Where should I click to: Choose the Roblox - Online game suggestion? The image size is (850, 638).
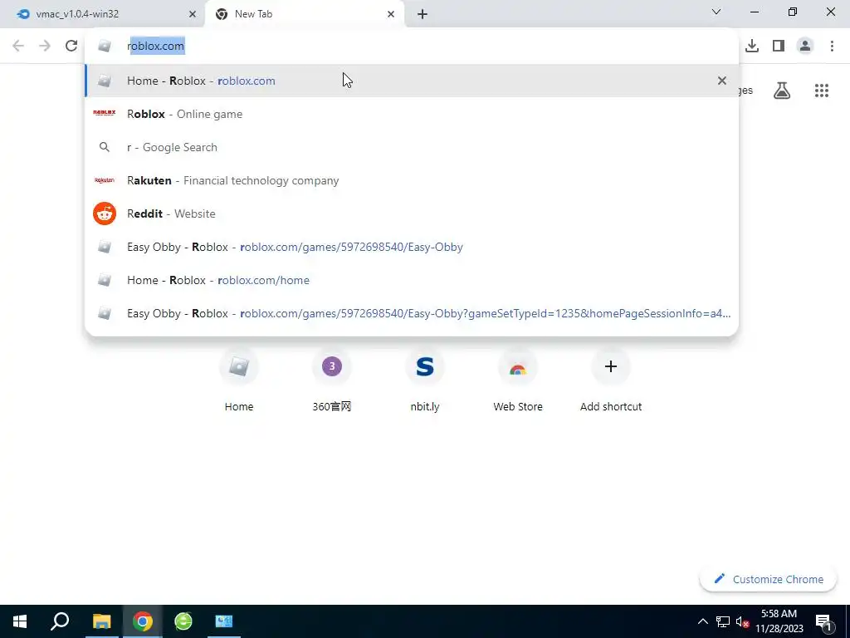tap(412, 114)
